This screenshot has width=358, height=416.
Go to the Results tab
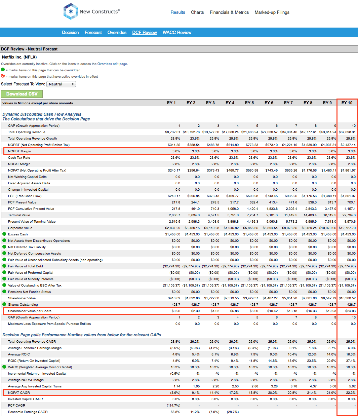[178, 12]
